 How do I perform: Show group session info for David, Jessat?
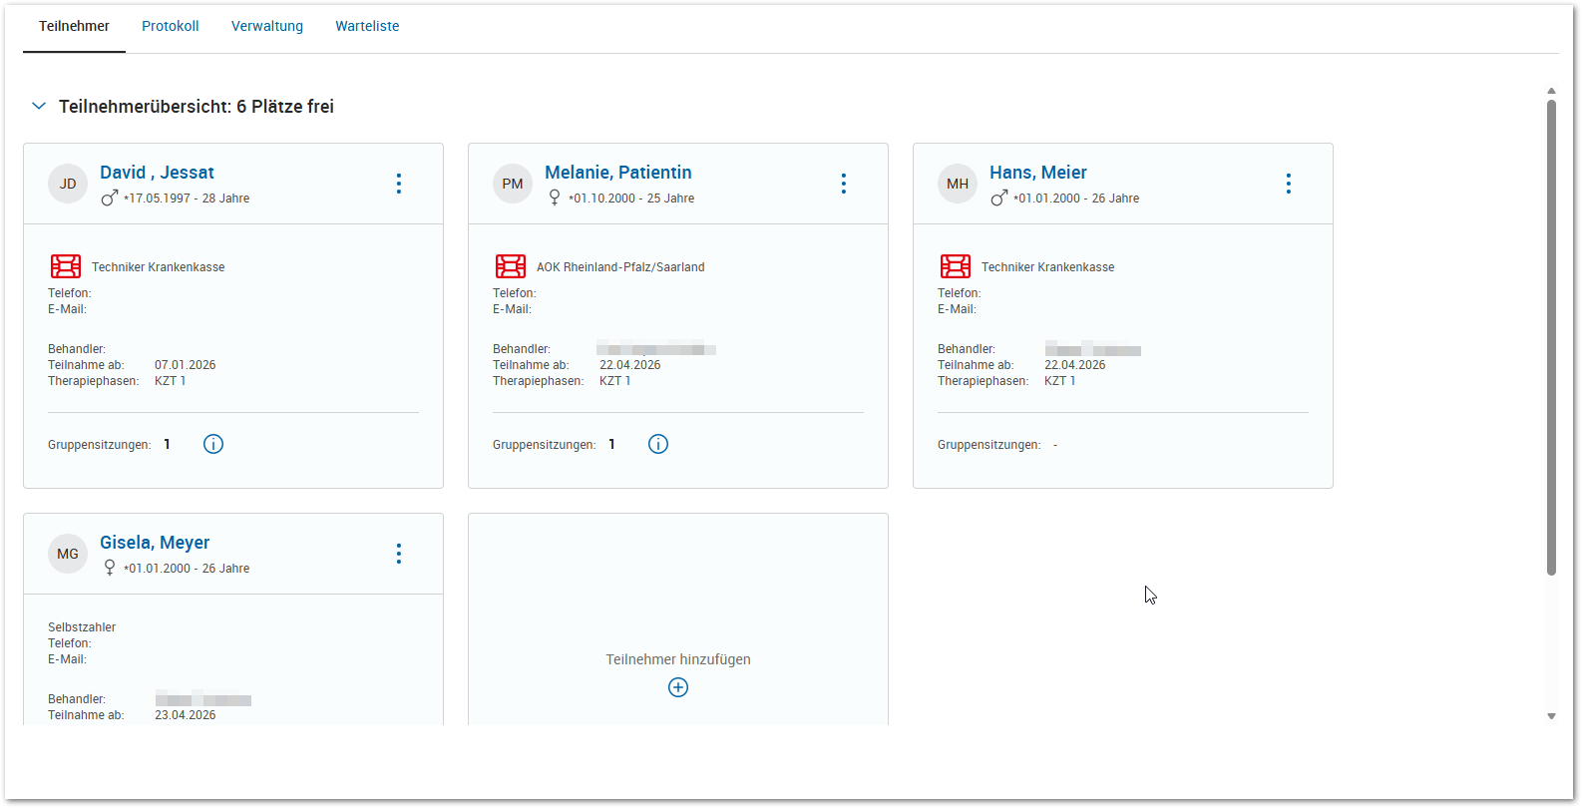point(213,444)
